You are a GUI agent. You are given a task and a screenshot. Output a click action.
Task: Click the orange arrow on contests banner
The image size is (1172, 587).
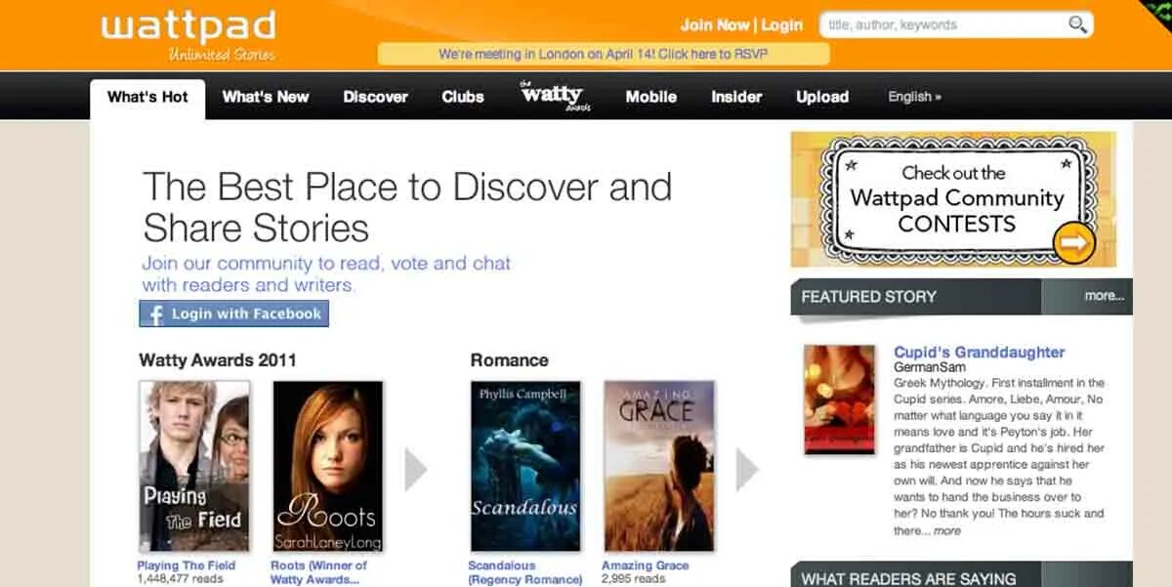(x=1073, y=243)
